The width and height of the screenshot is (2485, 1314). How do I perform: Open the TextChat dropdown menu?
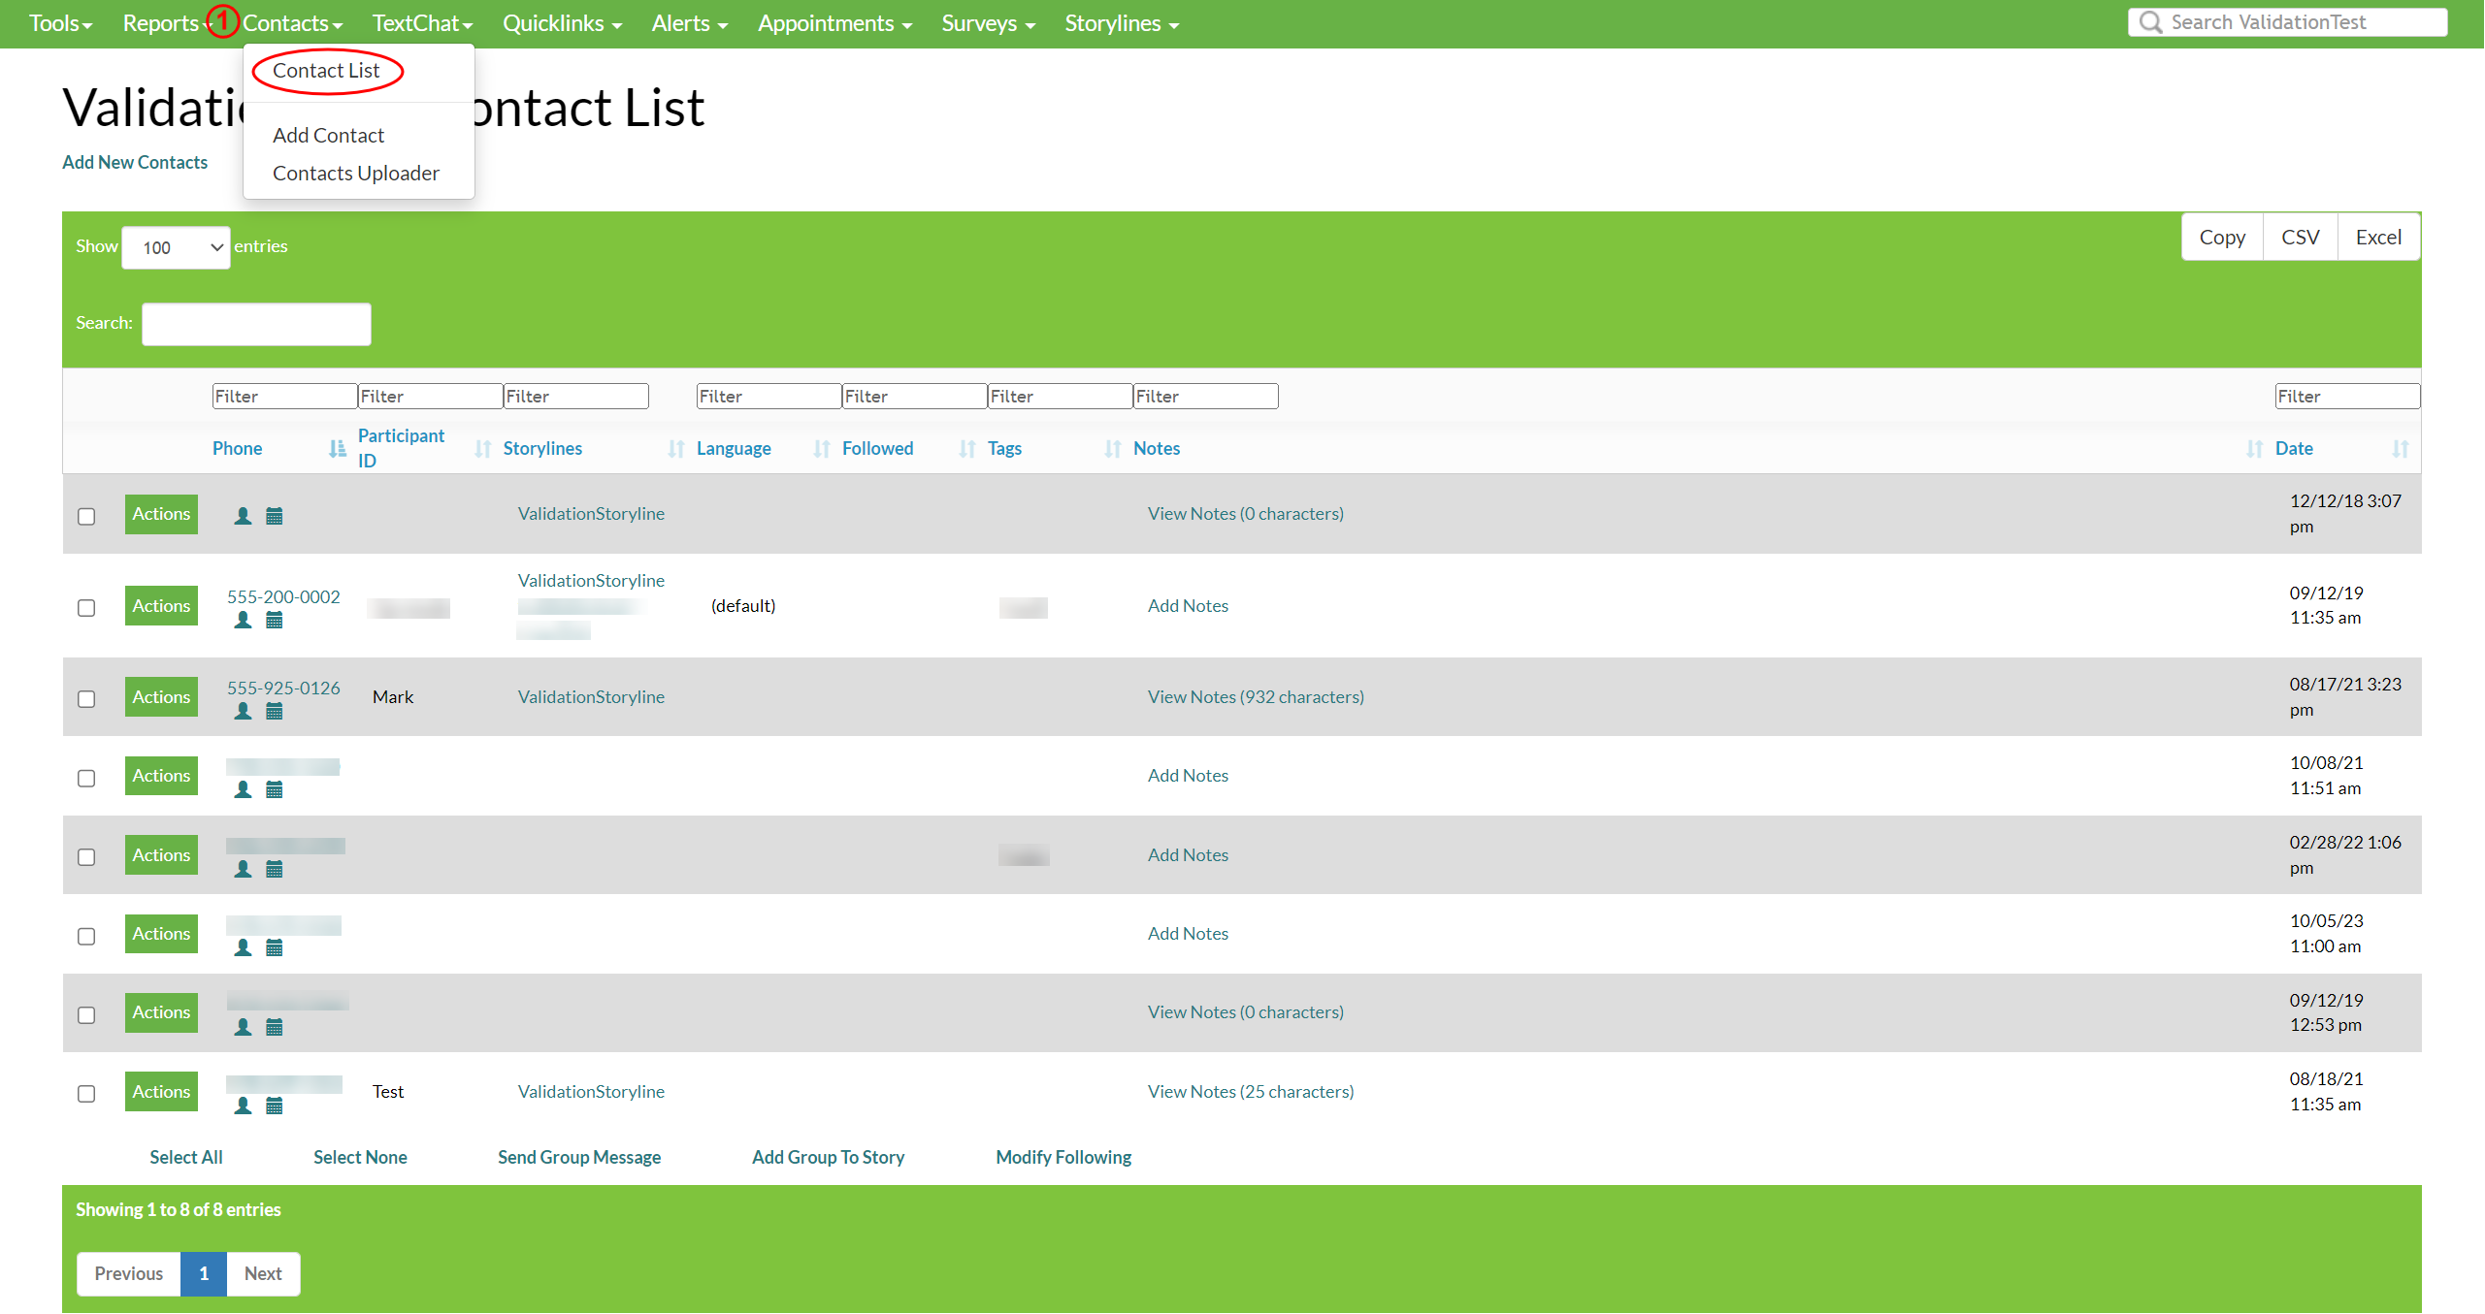pos(422,23)
